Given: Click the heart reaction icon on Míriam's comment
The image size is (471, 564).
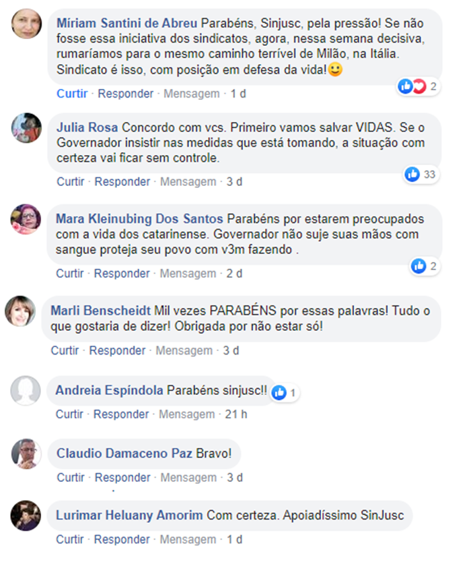Looking at the screenshot, I should coord(419,86).
